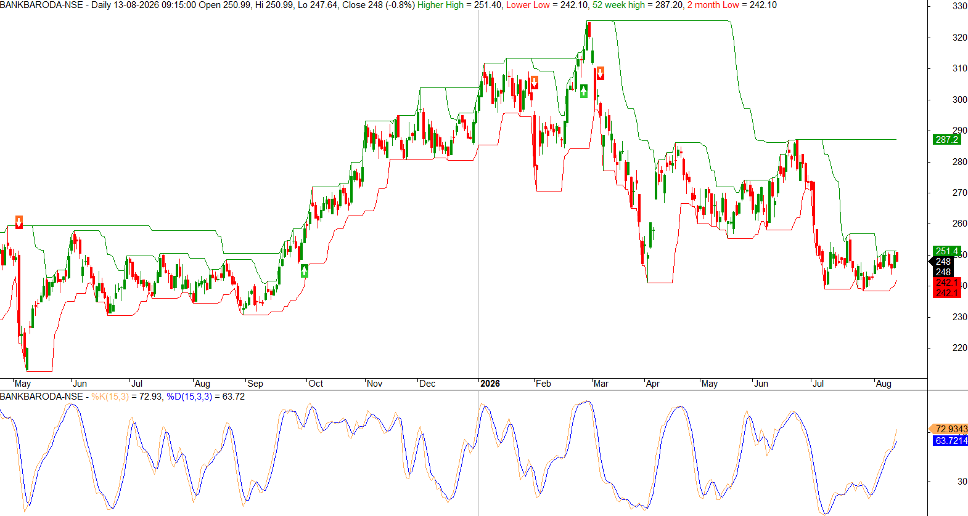Select the "2 month Low = 242.10" text

(x=732, y=5)
